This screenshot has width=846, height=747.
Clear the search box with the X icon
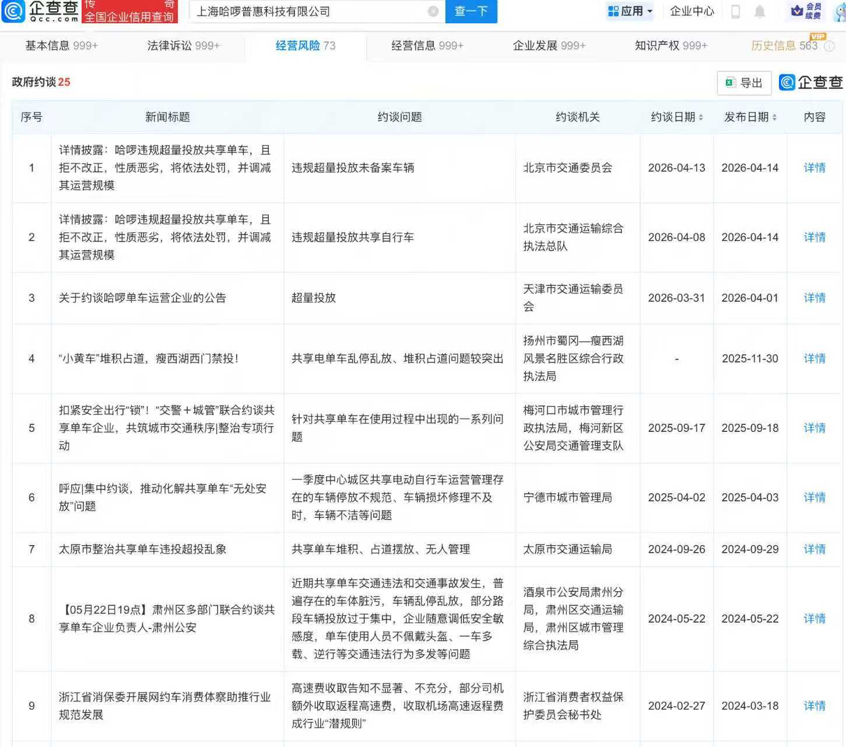click(433, 11)
